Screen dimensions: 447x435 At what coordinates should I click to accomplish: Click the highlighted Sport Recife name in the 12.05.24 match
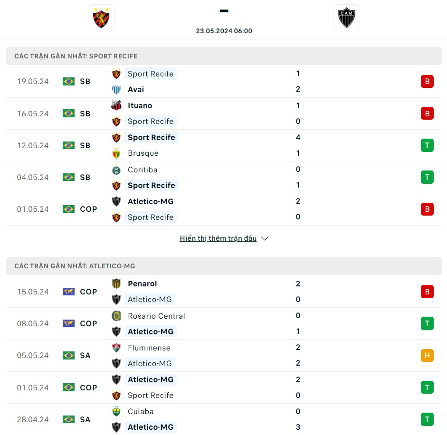click(151, 137)
